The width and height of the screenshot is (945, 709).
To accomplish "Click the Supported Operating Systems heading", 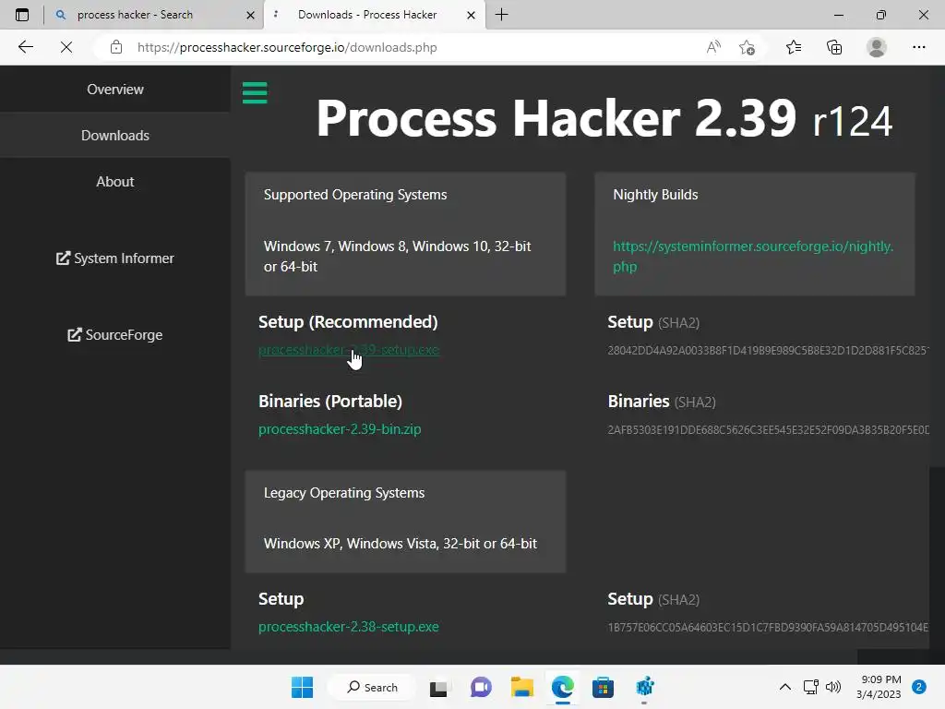I will pyautogui.click(x=355, y=195).
